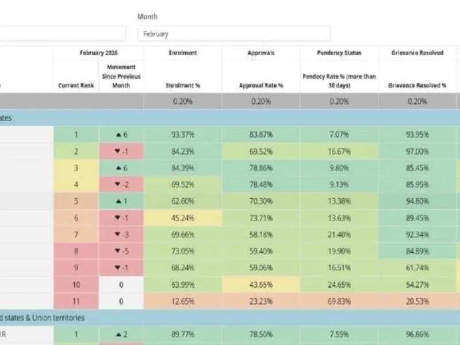Click the up arrow in rank 3 movement cell

point(118,168)
